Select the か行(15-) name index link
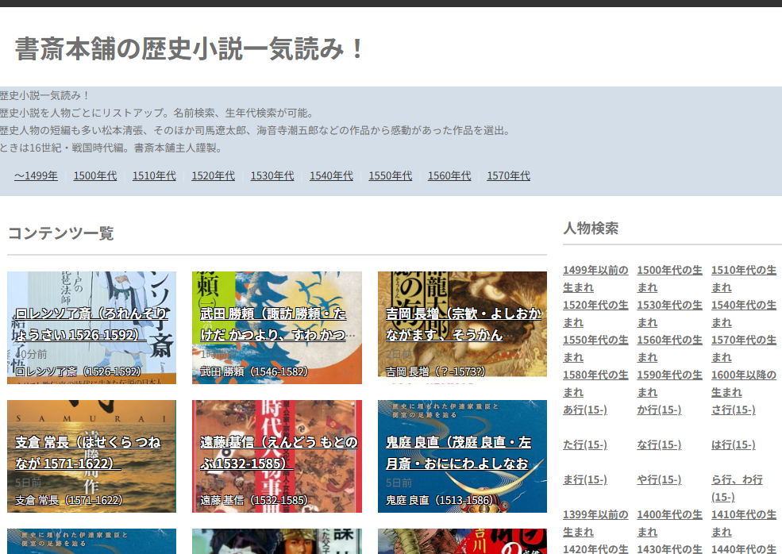The image size is (782, 554). pos(659,410)
